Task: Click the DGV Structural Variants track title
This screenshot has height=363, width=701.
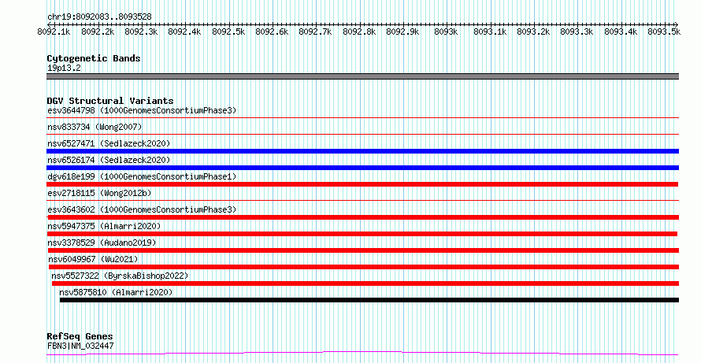Action: tap(110, 101)
